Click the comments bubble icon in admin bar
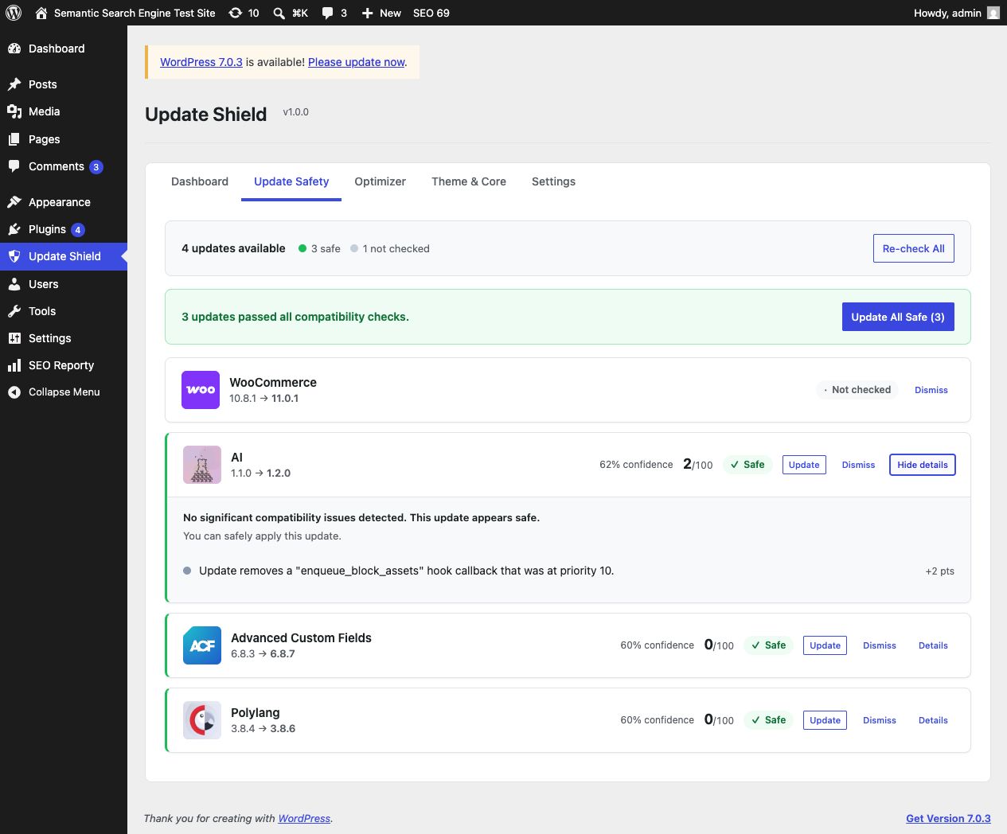Screen dimensions: 1007x834 click(x=327, y=13)
